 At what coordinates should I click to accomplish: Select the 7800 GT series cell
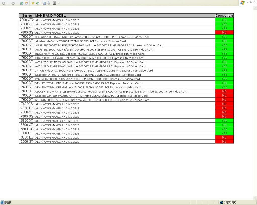(x=27, y=28)
